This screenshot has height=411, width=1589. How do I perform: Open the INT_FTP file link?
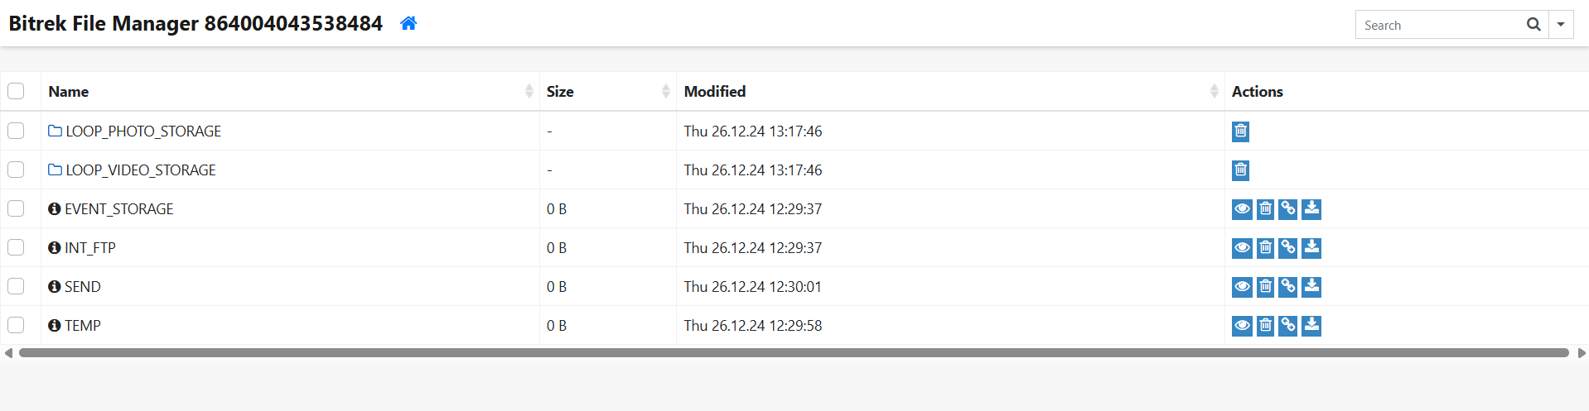click(90, 248)
